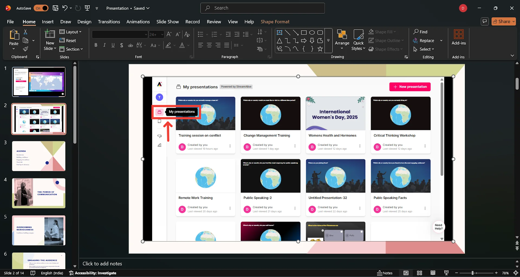The height and width of the screenshot is (277, 520).
Task: Select the bulleted list icon
Action: (201, 34)
